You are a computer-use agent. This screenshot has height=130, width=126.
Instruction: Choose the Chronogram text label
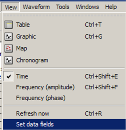click(x=32, y=60)
